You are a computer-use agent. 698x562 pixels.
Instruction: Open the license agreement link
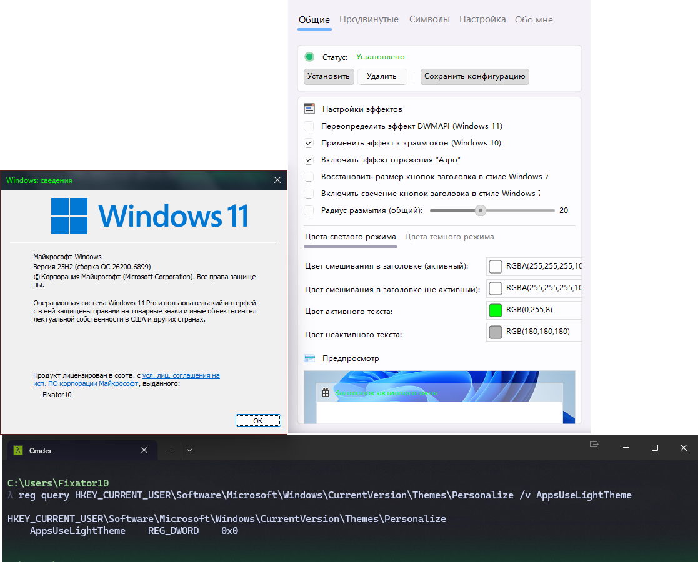tap(126, 380)
